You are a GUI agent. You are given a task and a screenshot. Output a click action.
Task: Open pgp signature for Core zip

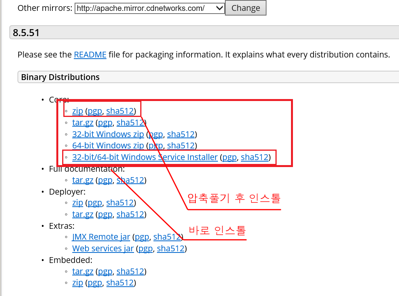click(x=95, y=111)
